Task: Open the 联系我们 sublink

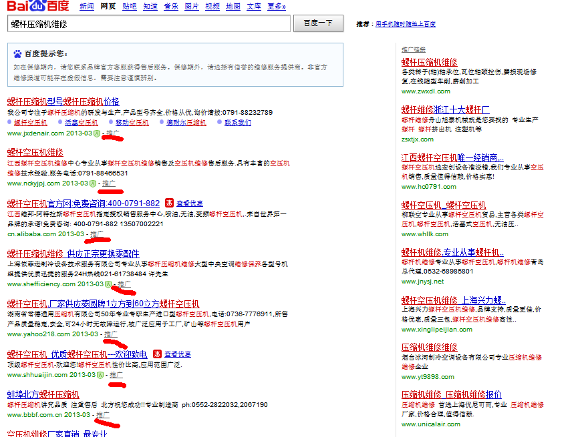Action: coord(238,123)
